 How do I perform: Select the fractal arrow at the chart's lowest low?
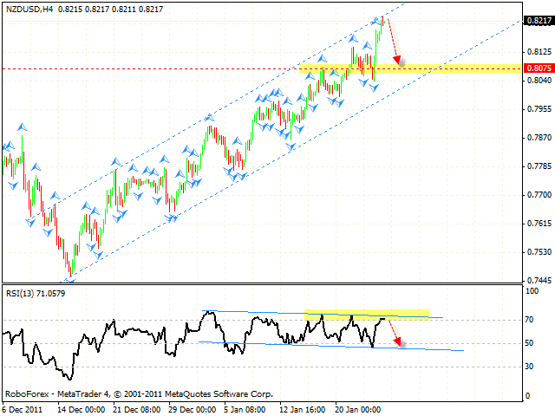(x=69, y=278)
